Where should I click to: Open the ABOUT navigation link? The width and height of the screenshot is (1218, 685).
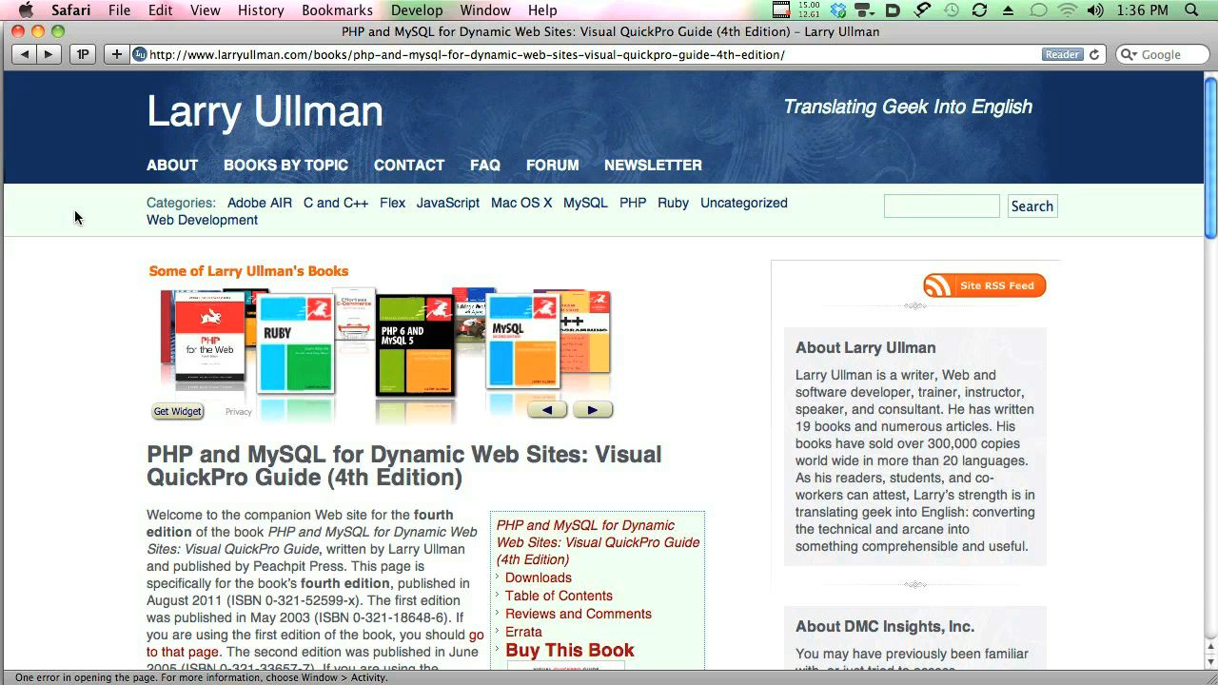[x=172, y=165]
